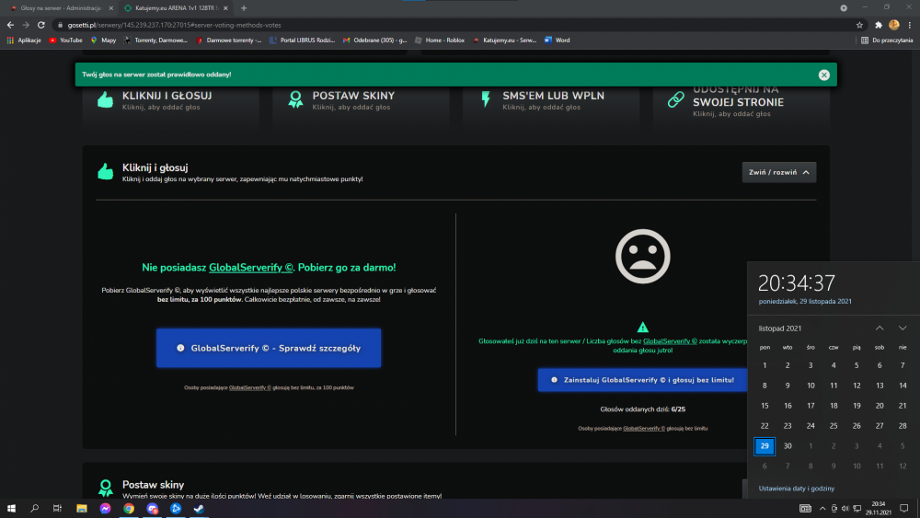Select 30 in the calendar
The image size is (920, 518).
point(788,446)
